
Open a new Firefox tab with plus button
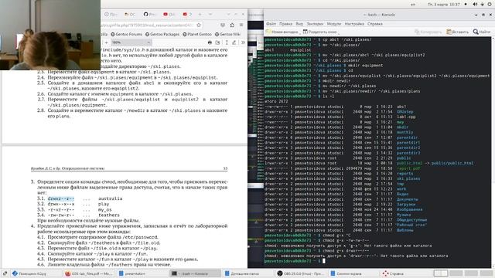200,14
